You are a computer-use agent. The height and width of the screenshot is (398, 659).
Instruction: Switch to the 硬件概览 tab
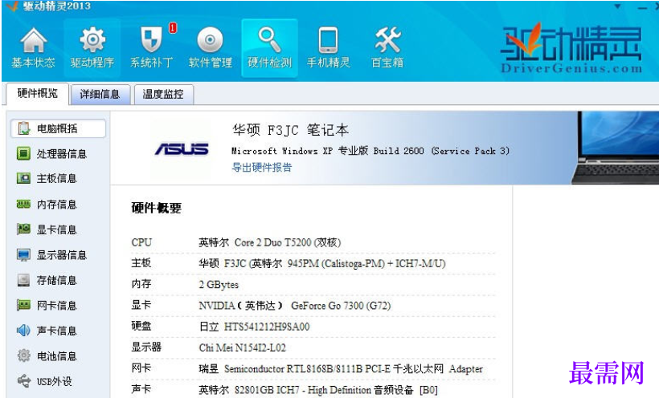click(x=38, y=93)
